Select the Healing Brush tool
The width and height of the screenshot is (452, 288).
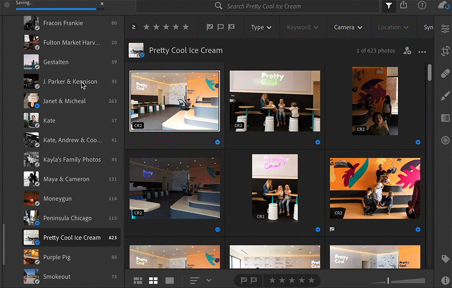click(445, 73)
